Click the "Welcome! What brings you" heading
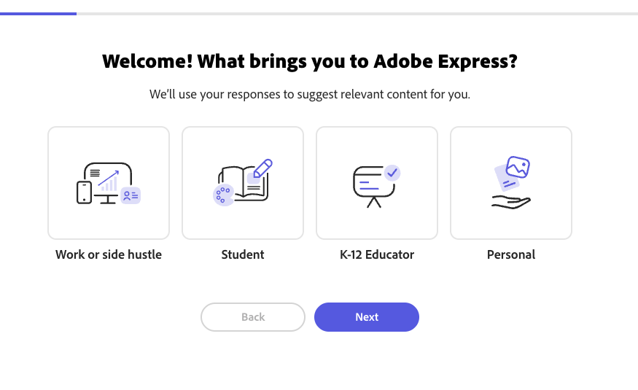The height and width of the screenshot is (390, 638). pos(310,61)
